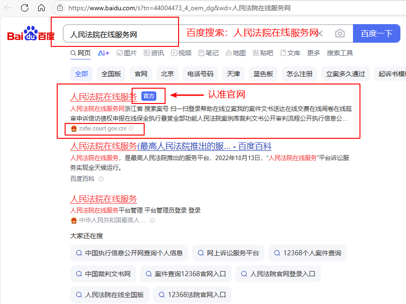Click the browser address bar URL
The image size is (406, 304).
click(179, 8)
